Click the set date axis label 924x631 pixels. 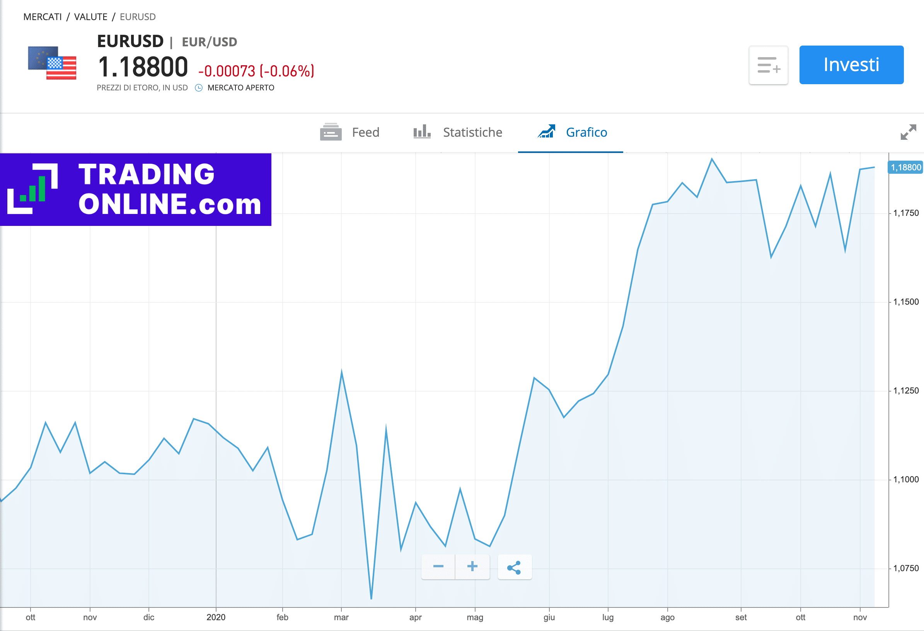click(741, 617)
